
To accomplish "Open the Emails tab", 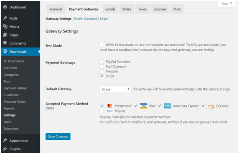I will 110,9.
